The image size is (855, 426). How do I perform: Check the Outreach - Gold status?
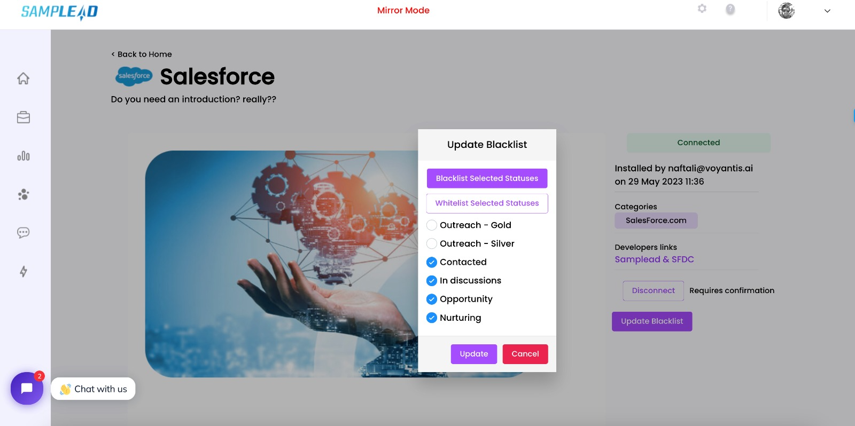pyautogui.click(x=432, y=225)
